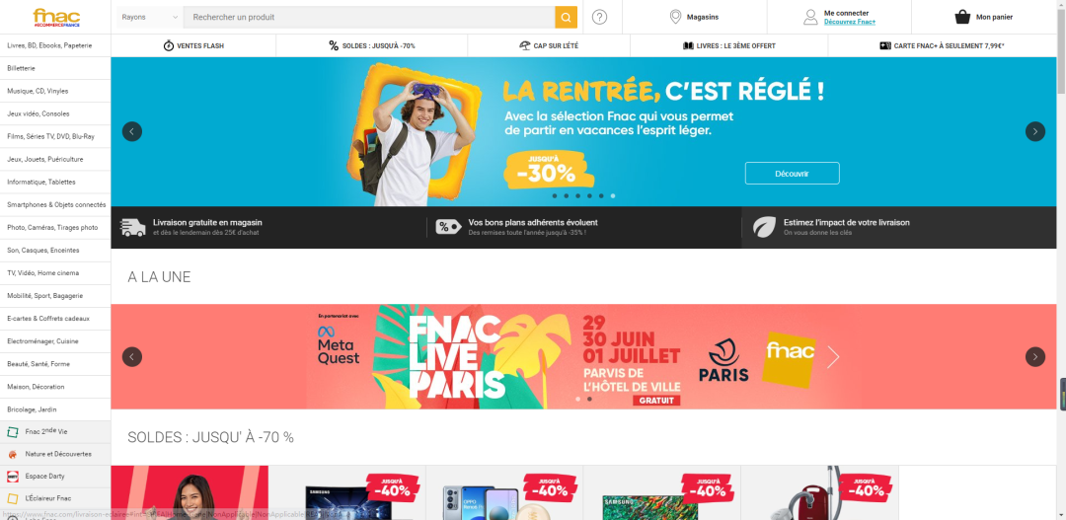Screen dimensions: 1066x520
Task: Focus the Rechercher un produit search field
Action: click(369, 17)
